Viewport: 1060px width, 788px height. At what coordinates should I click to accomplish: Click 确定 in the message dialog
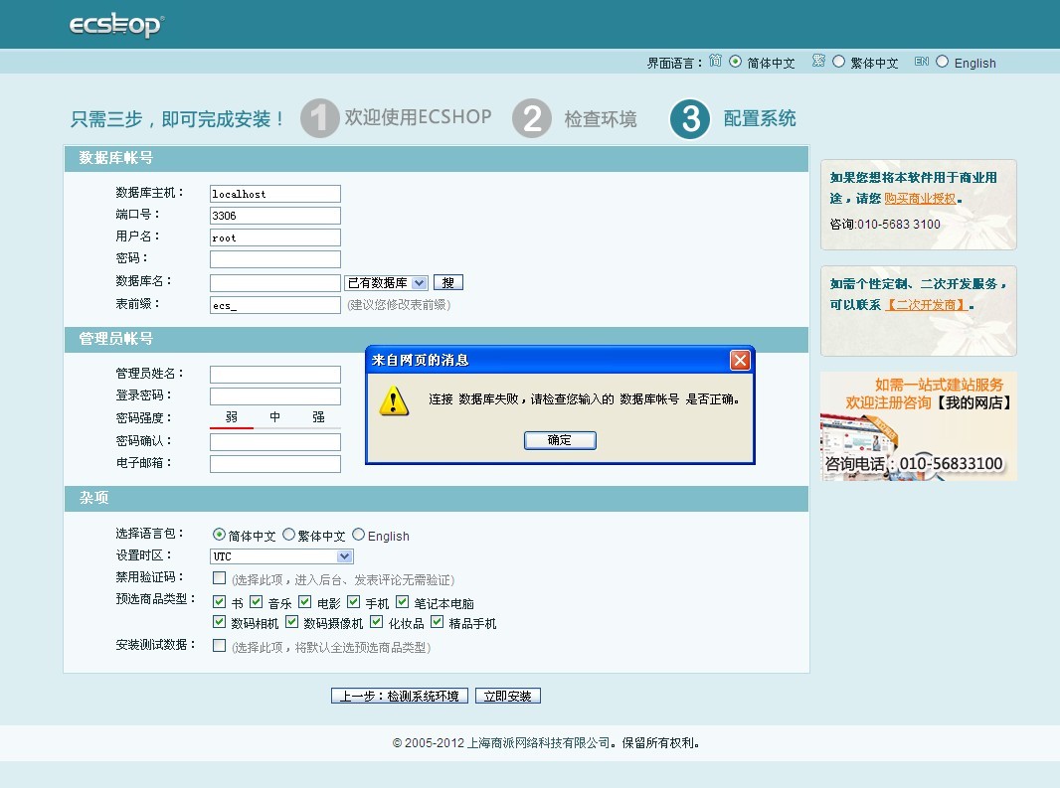[560, 440]
